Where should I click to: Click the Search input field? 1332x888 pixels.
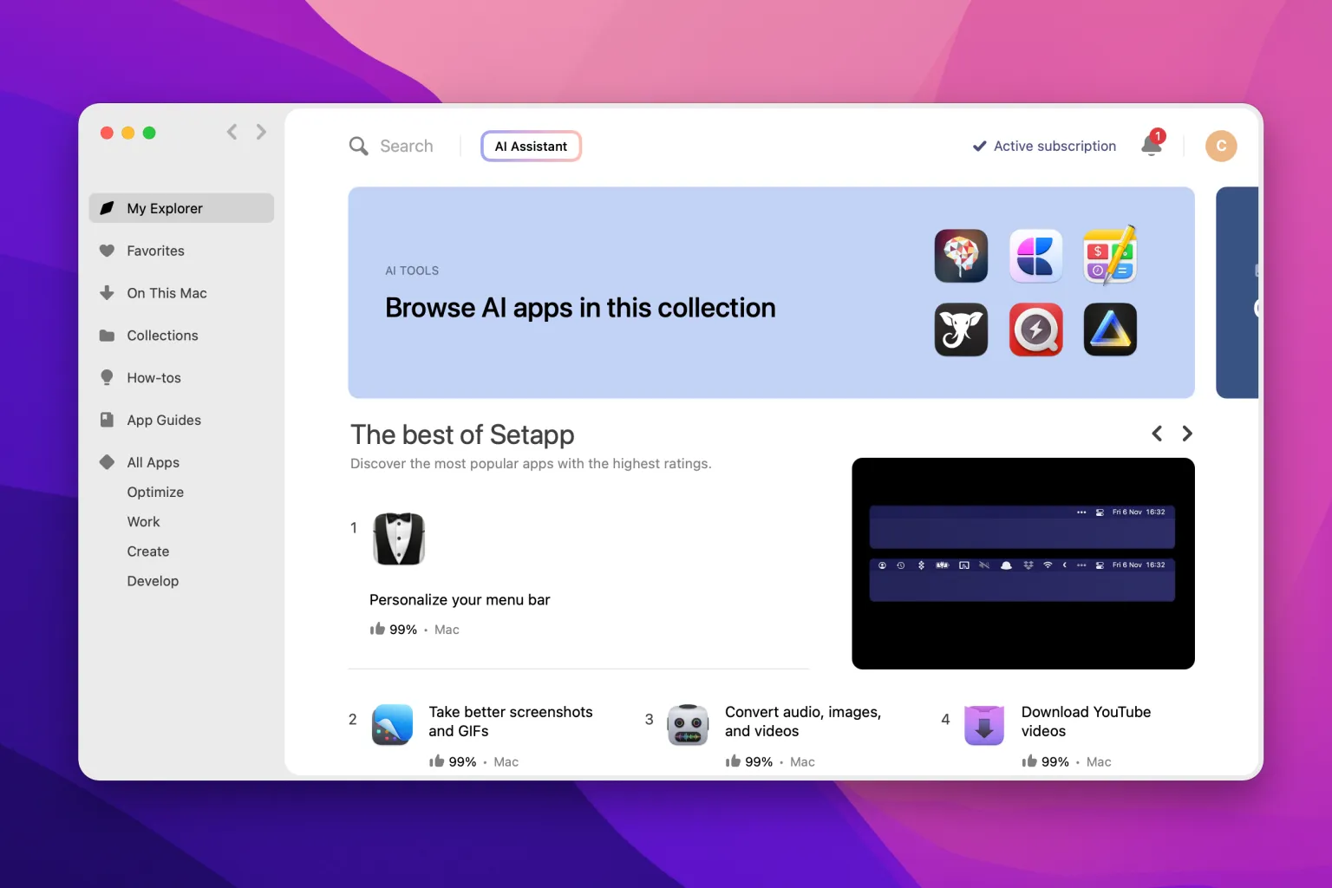pos(407,146)
